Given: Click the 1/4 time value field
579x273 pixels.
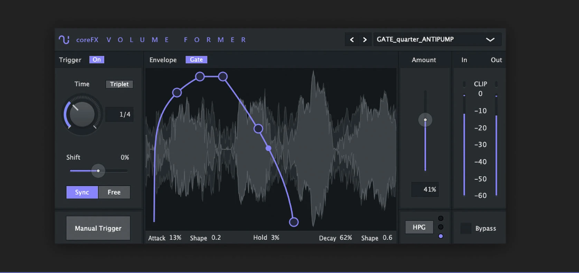Looking at the screenshot, I should tap(120, 114).
